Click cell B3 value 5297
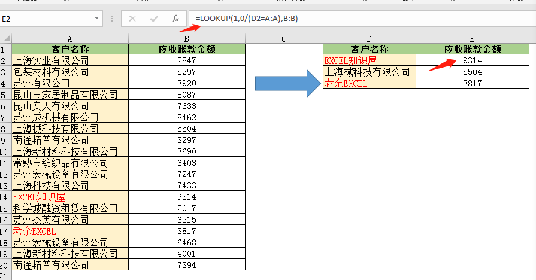 (187, 72)
